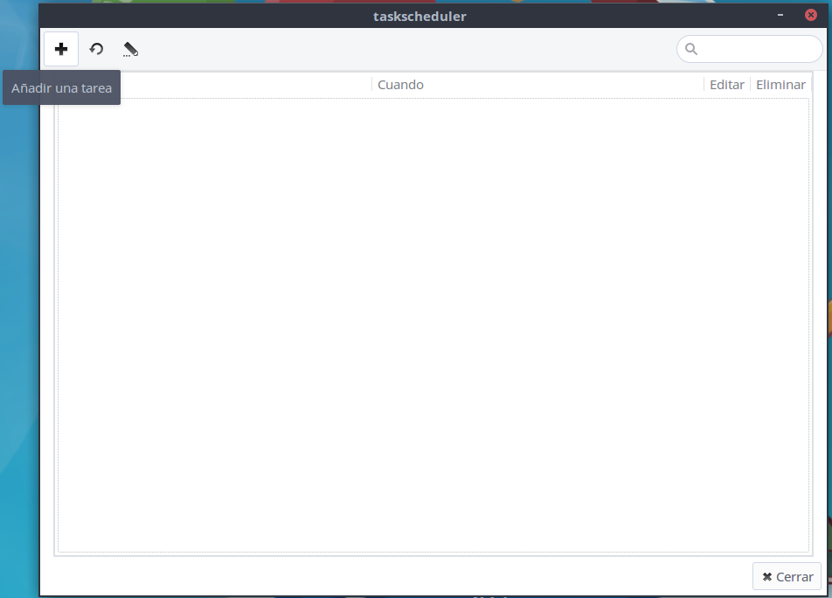Click the Cuando column header
The image size is (832, 598).
point(400,85)
